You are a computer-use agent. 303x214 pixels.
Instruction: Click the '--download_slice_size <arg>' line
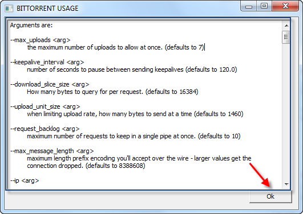[x=50, y=84]
